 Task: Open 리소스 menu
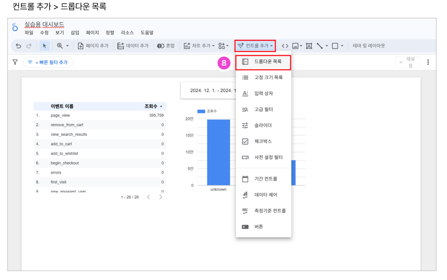127,33
